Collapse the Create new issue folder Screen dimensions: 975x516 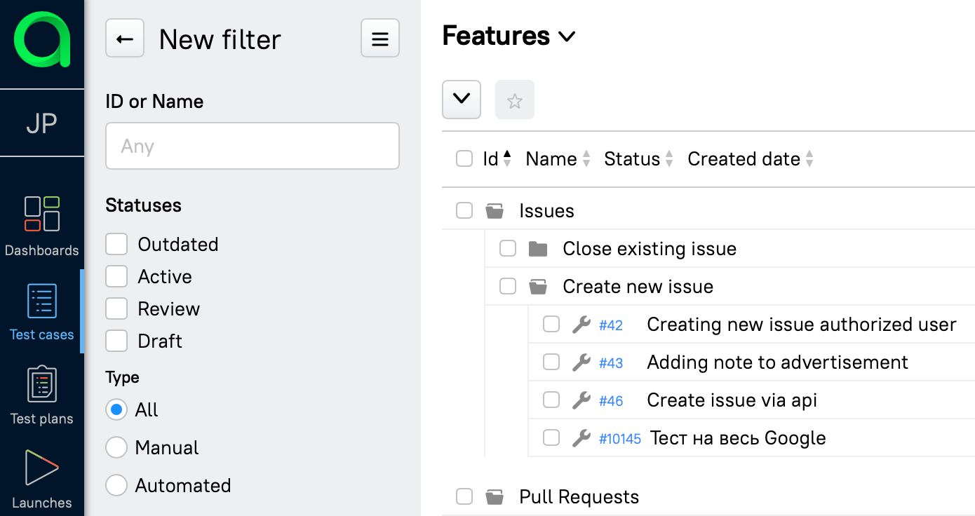point(538,287)
